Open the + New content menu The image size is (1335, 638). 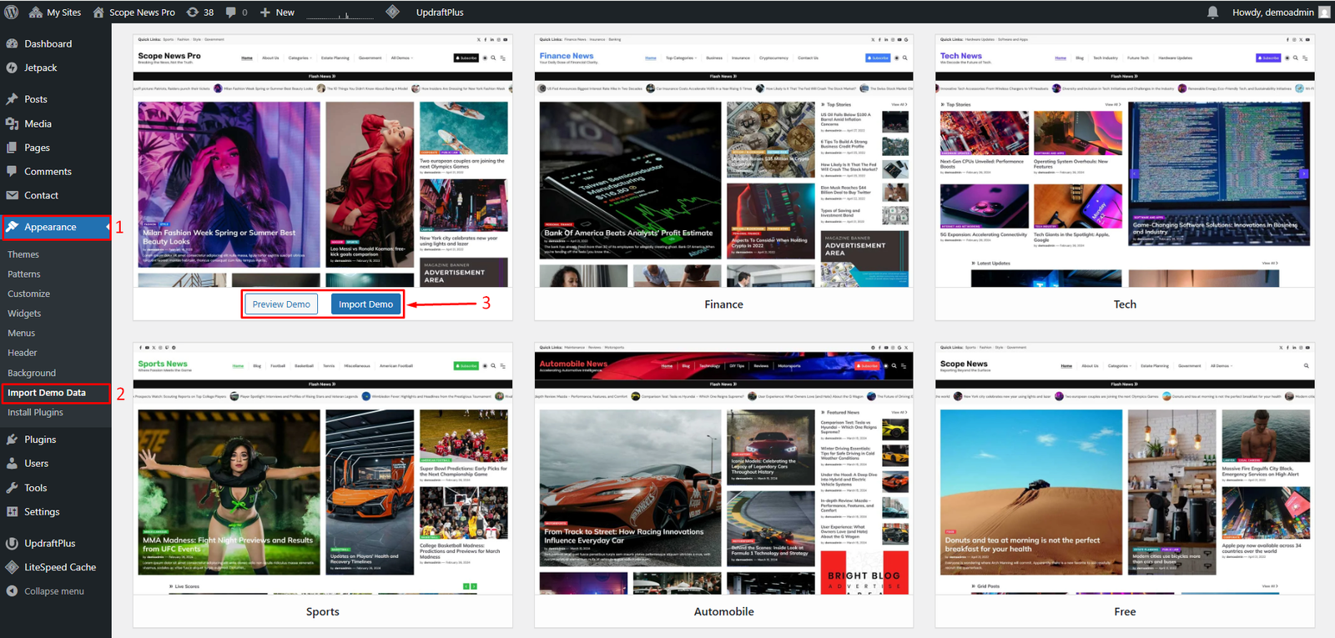point(277,13)
